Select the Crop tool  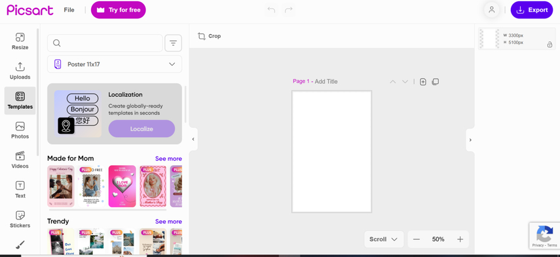(210, 36)
